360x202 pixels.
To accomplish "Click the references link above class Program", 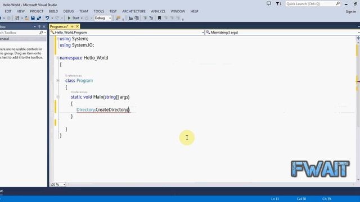I will (x=74, y=76).
